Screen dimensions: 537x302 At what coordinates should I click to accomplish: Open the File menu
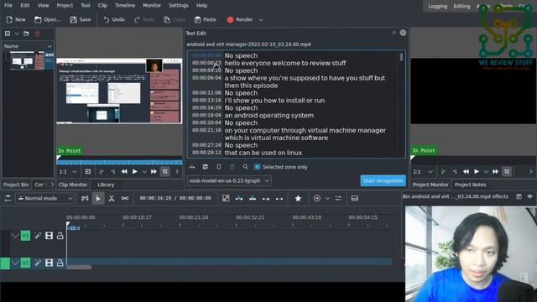click(x=8, y=6)
